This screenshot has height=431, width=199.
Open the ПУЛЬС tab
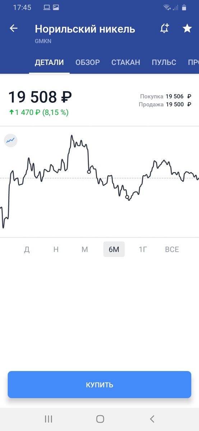tap(164, 62)
